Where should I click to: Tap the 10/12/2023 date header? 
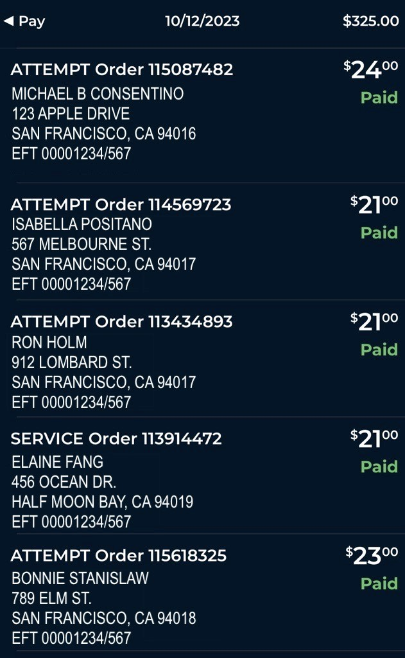[x=202, y=21]
